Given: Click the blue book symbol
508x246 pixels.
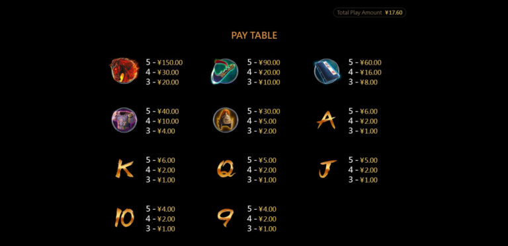Looking at the screenshot, I should point(327,71).
